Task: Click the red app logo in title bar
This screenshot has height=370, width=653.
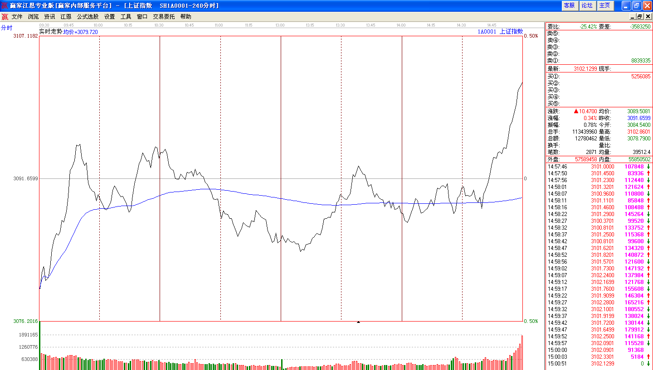Action: pyautogui.click(x=5, y=5)
